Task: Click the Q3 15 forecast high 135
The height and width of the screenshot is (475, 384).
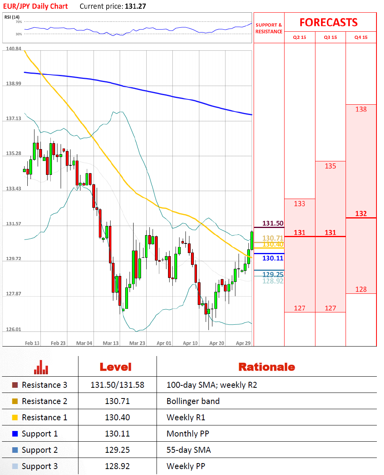Action: coord(331,166)
